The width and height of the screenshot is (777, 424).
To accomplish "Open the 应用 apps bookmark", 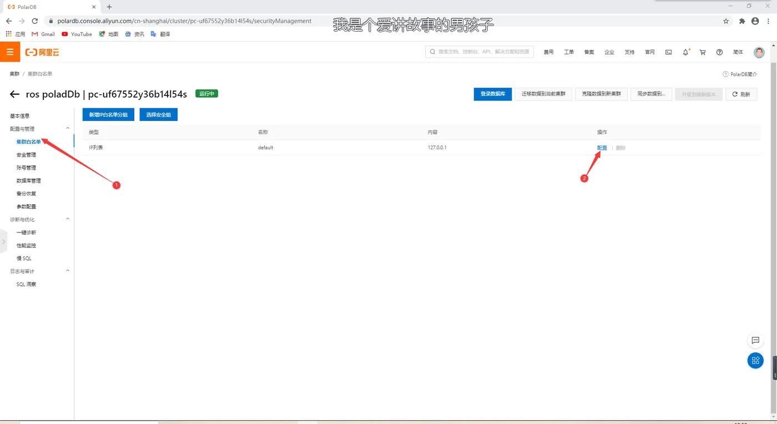I will tap(16, 34).
